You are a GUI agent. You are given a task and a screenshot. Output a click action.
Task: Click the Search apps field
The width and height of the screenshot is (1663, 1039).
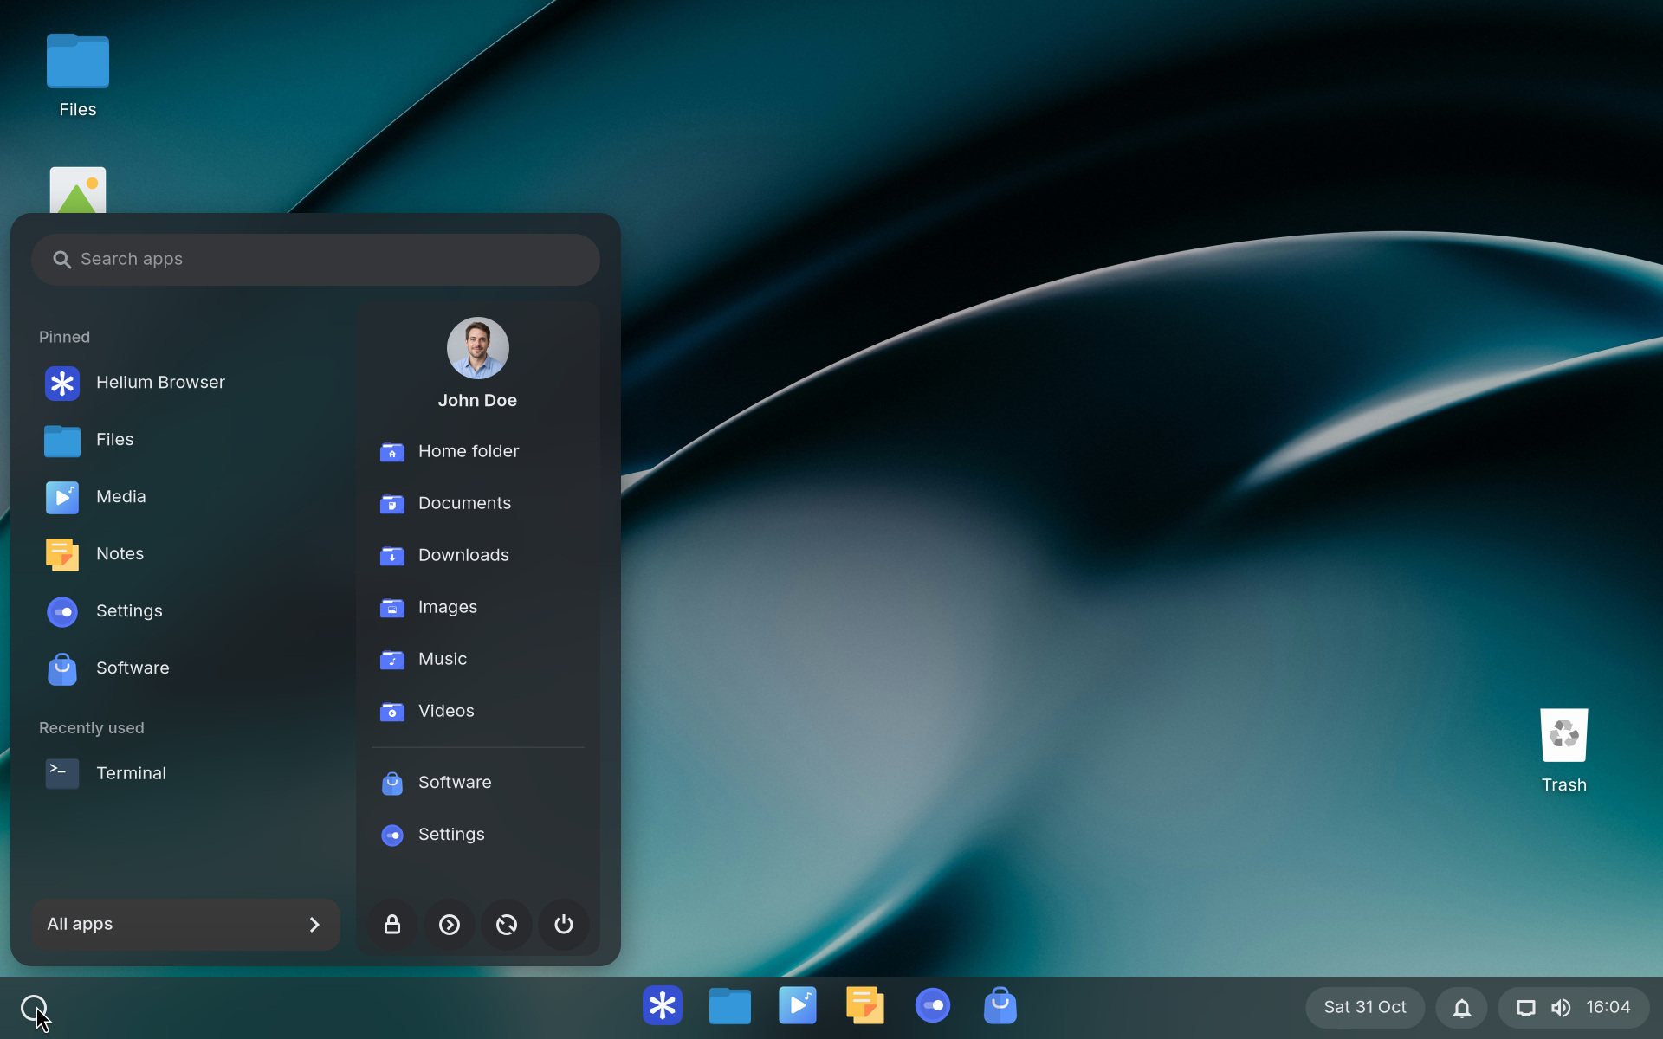tap(315, 260)
